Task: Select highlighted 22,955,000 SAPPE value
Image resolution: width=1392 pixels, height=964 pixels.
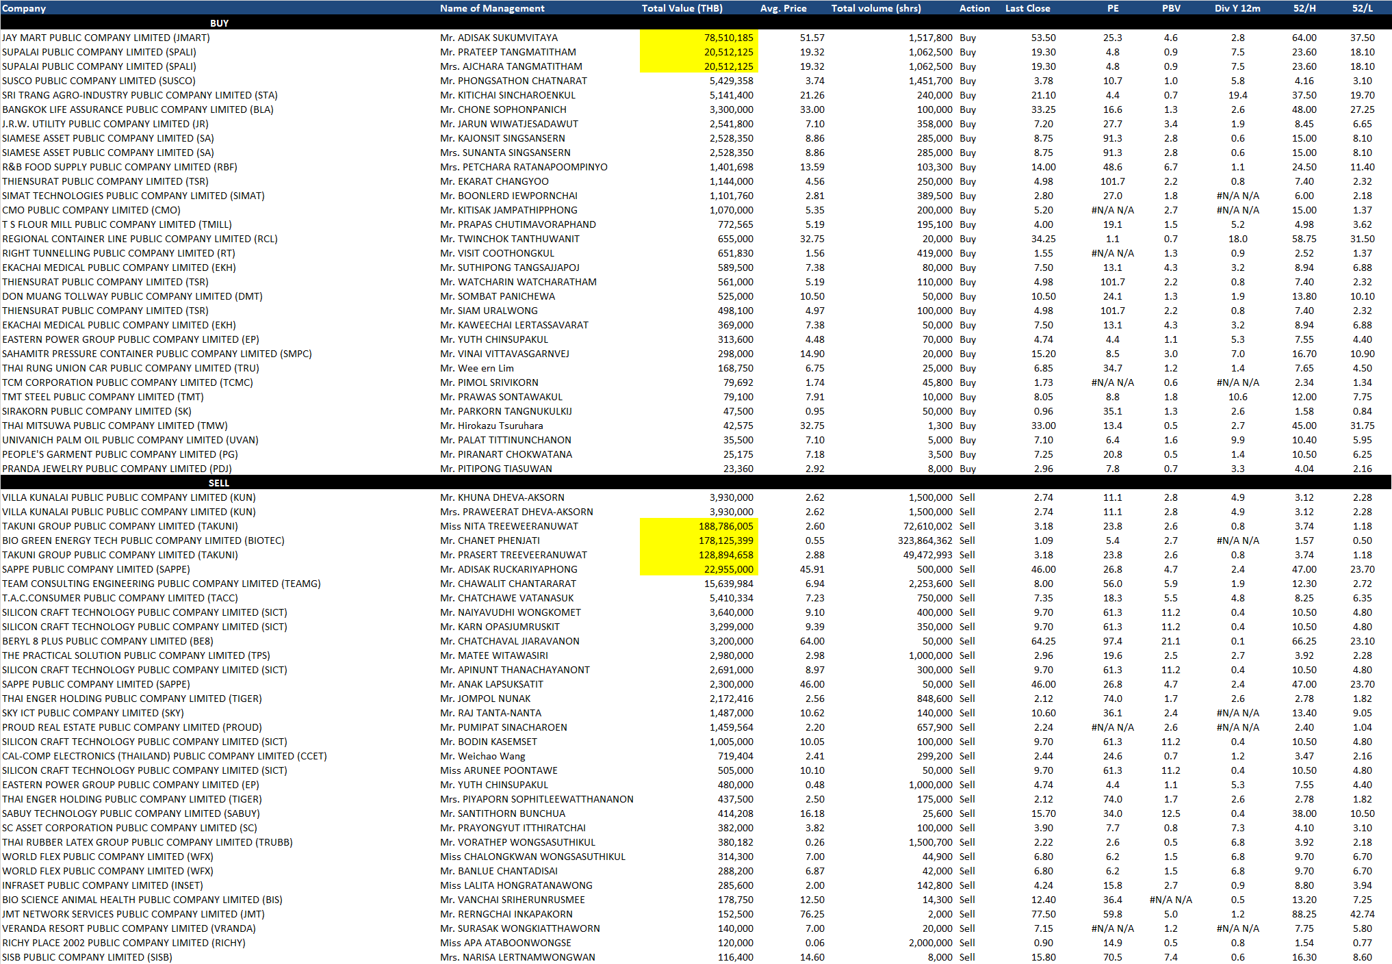Action: pos(728,569)
